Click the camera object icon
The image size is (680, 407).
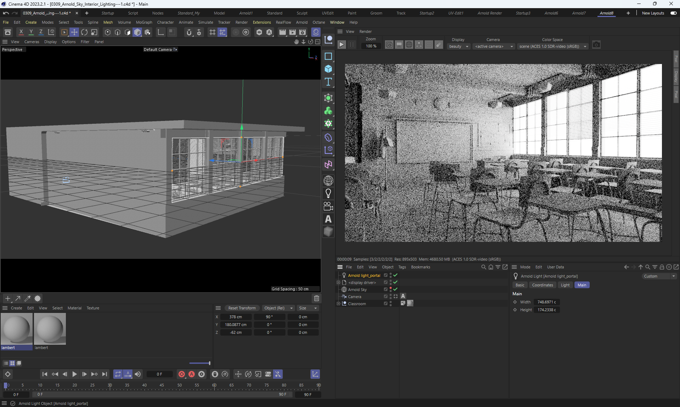(328, 206)
